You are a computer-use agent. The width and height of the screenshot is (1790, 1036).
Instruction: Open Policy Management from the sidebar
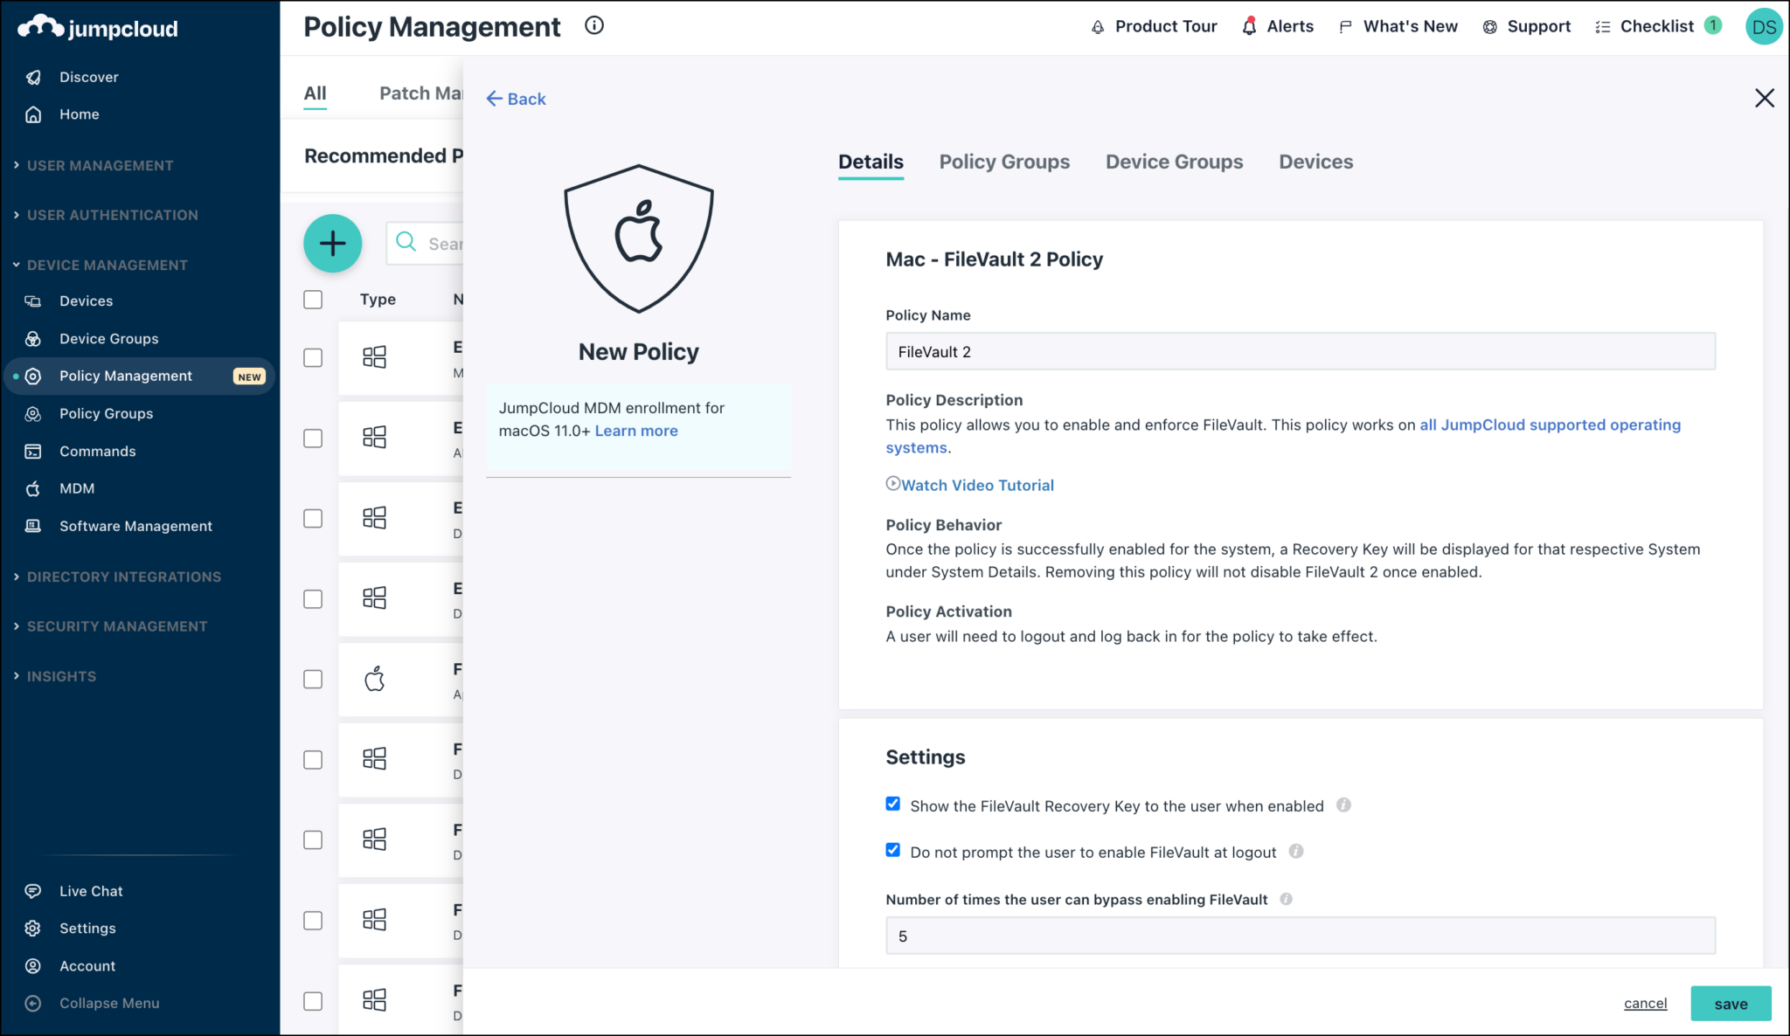pos(125,376)
